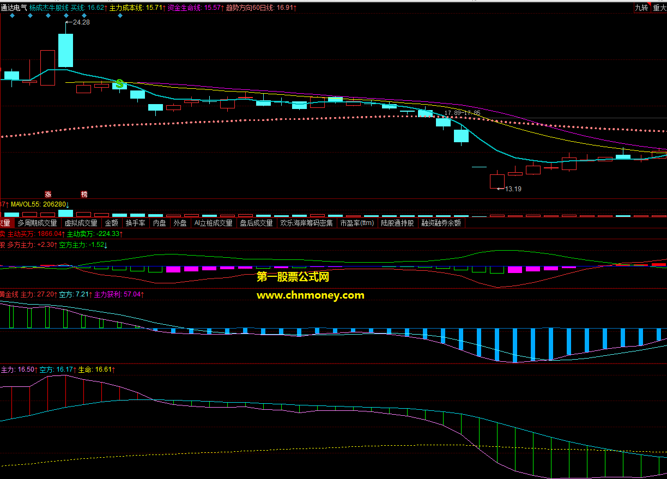
Task: Click the 空方 7.21 value
Action: click(x=76, y=294)
